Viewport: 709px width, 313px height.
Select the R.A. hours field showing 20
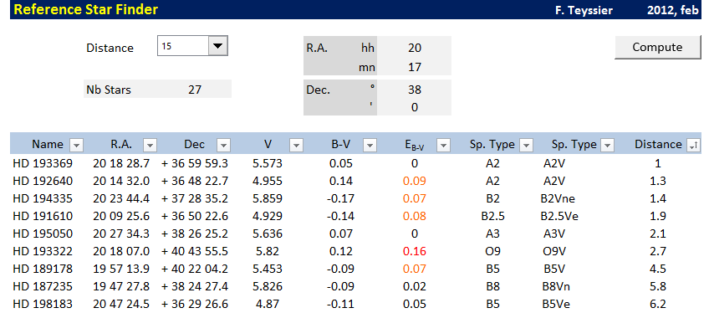[414, 48]
